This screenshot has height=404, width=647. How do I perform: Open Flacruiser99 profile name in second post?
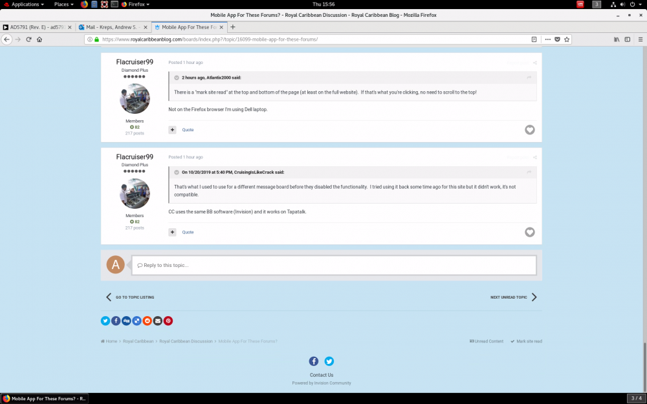(x=135, y=156)
